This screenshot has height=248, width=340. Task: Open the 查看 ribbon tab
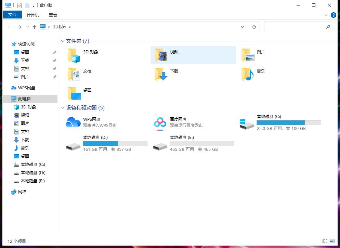(x=53, y=15)
